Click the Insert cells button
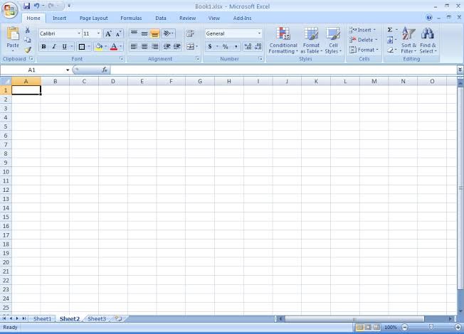 [x=362, y=30]
